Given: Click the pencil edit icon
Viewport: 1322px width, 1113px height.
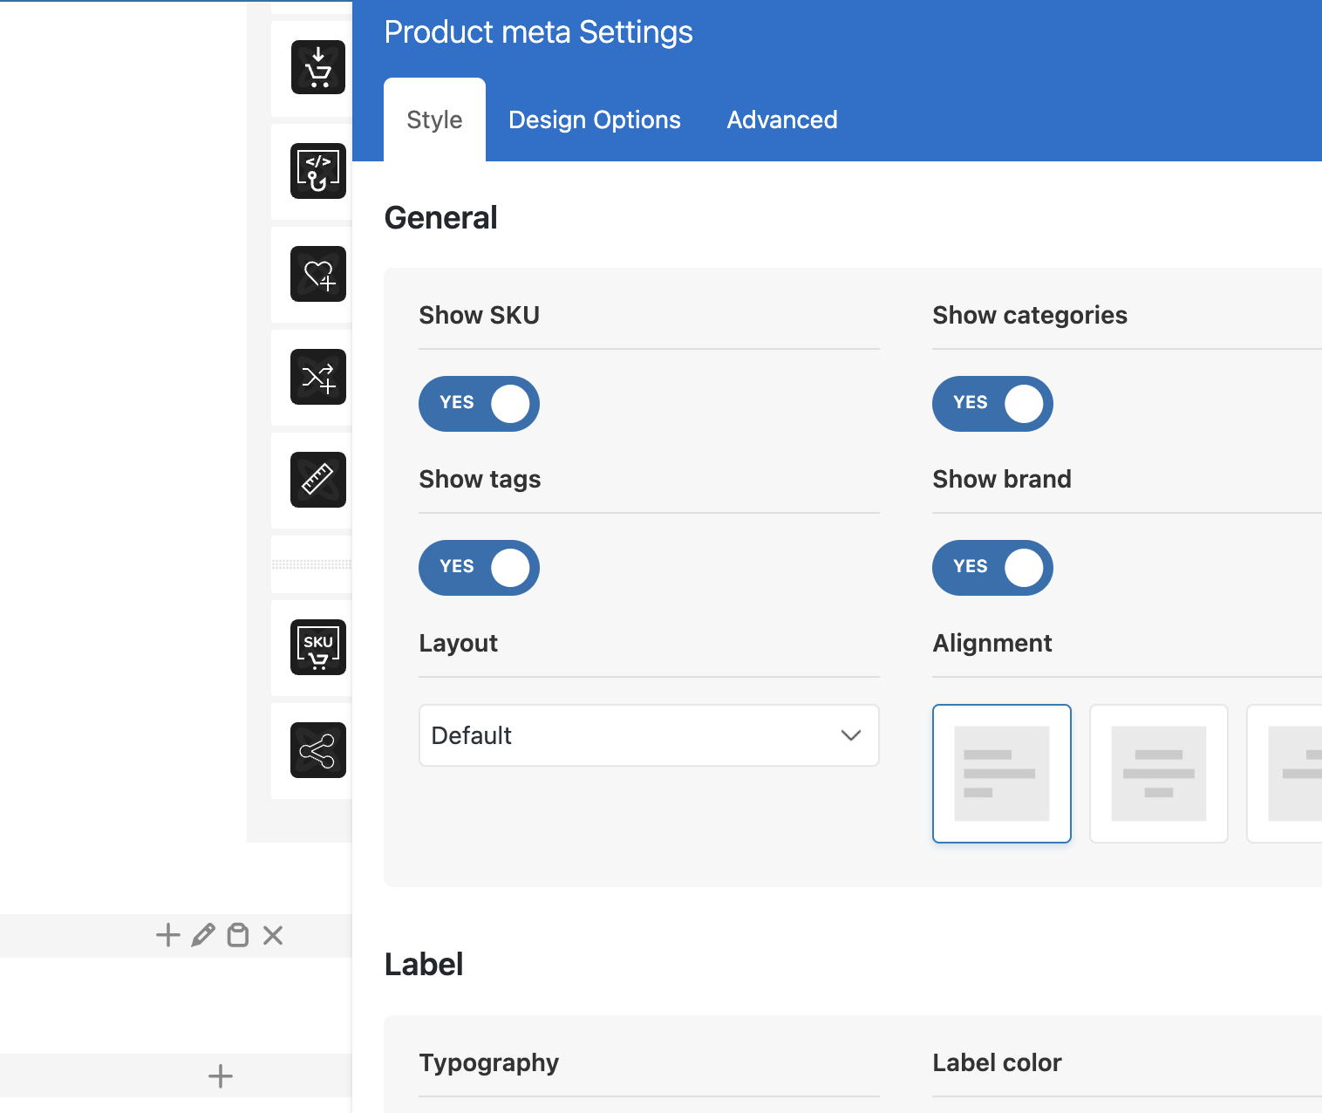Looking at the screenshot, I should [x=203, y=936].
